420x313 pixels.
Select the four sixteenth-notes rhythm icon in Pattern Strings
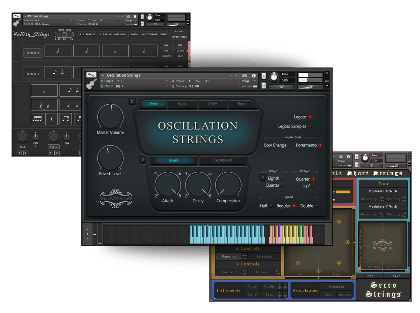coord(37,119)
